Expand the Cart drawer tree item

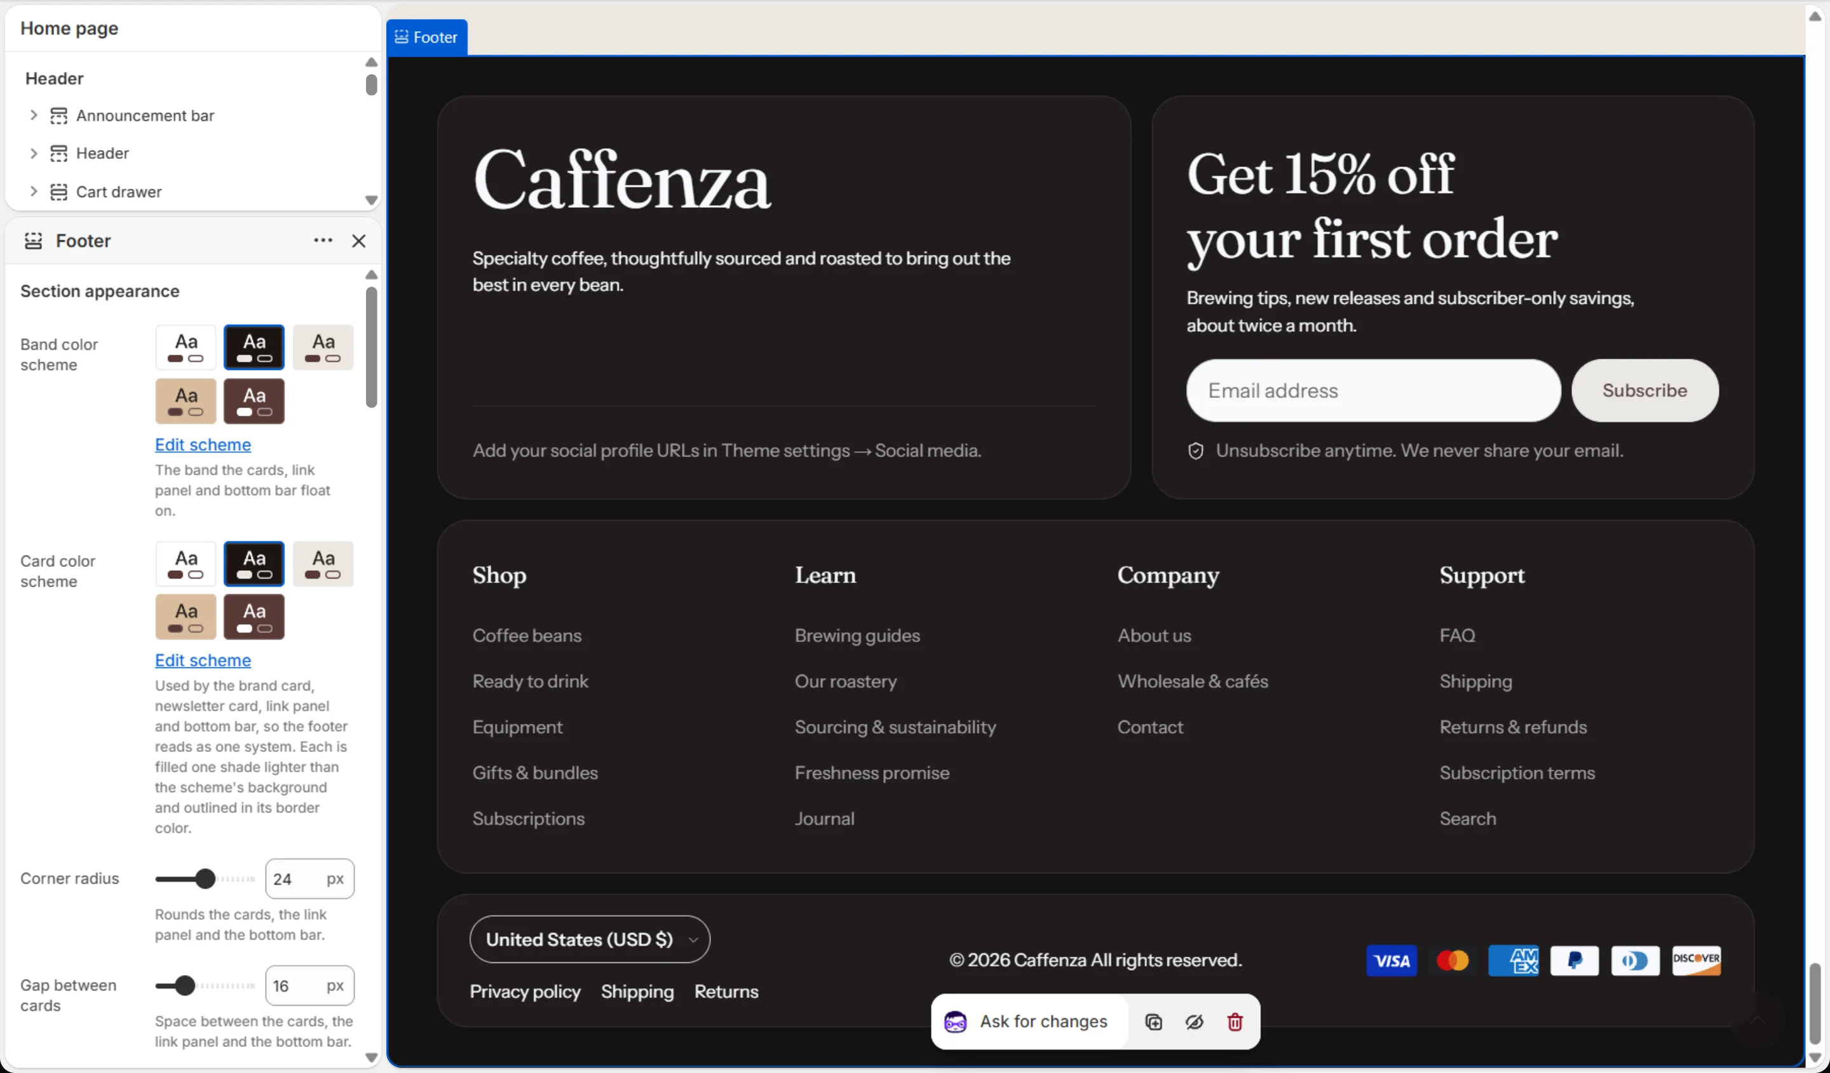(34, 191)
